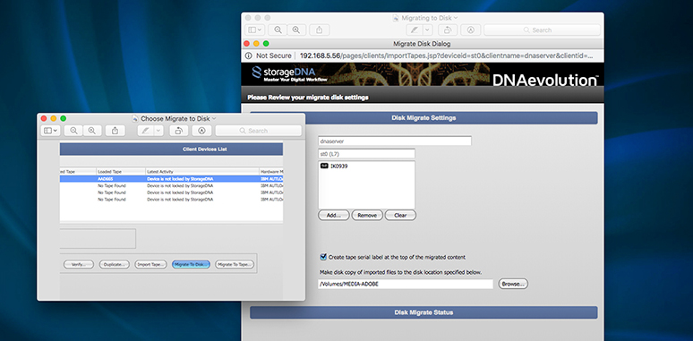Click the 192.168.5.56 URL address field
This screenshot has width=693, height=341.
[x=447, y=55]
